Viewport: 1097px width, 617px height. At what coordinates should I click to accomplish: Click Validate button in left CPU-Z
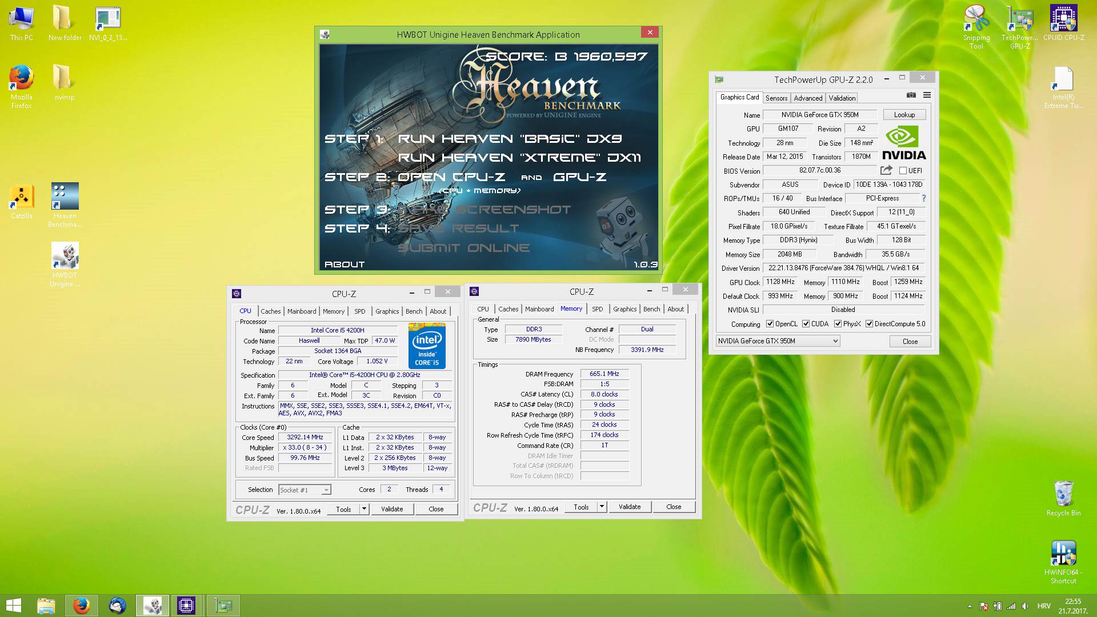point(392,508)
